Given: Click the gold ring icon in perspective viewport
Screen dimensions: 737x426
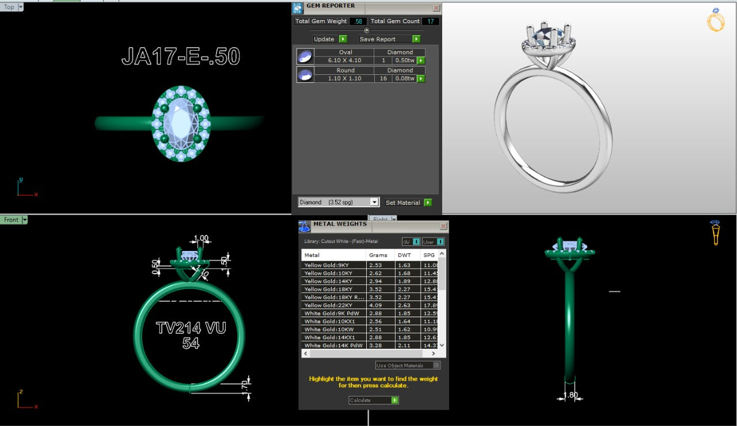Looking at the screenshot, I should (716, 20).
